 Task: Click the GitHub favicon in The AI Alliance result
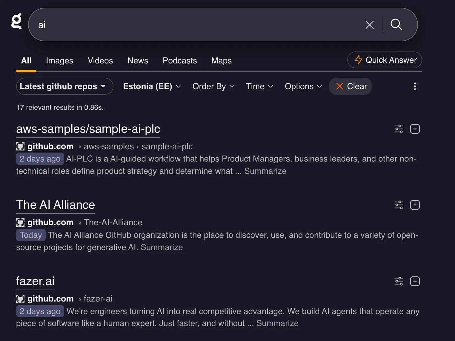point(20,222)
